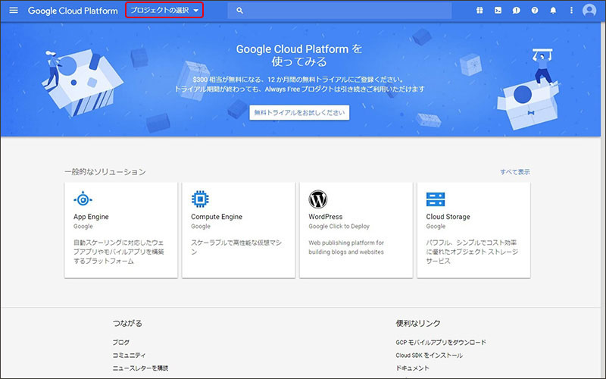Click the ブログ footer link

(x=121, y=343)
